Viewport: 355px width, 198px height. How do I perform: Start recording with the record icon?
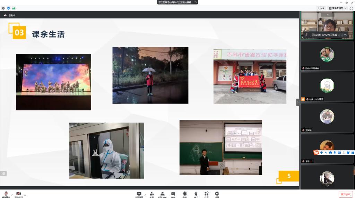pos(184,194)
